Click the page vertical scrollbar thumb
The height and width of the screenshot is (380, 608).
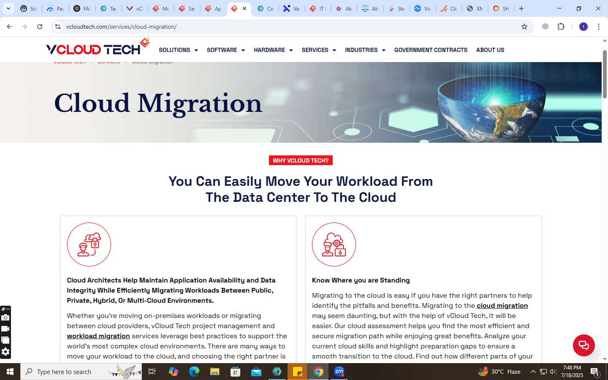click(605, 74)
